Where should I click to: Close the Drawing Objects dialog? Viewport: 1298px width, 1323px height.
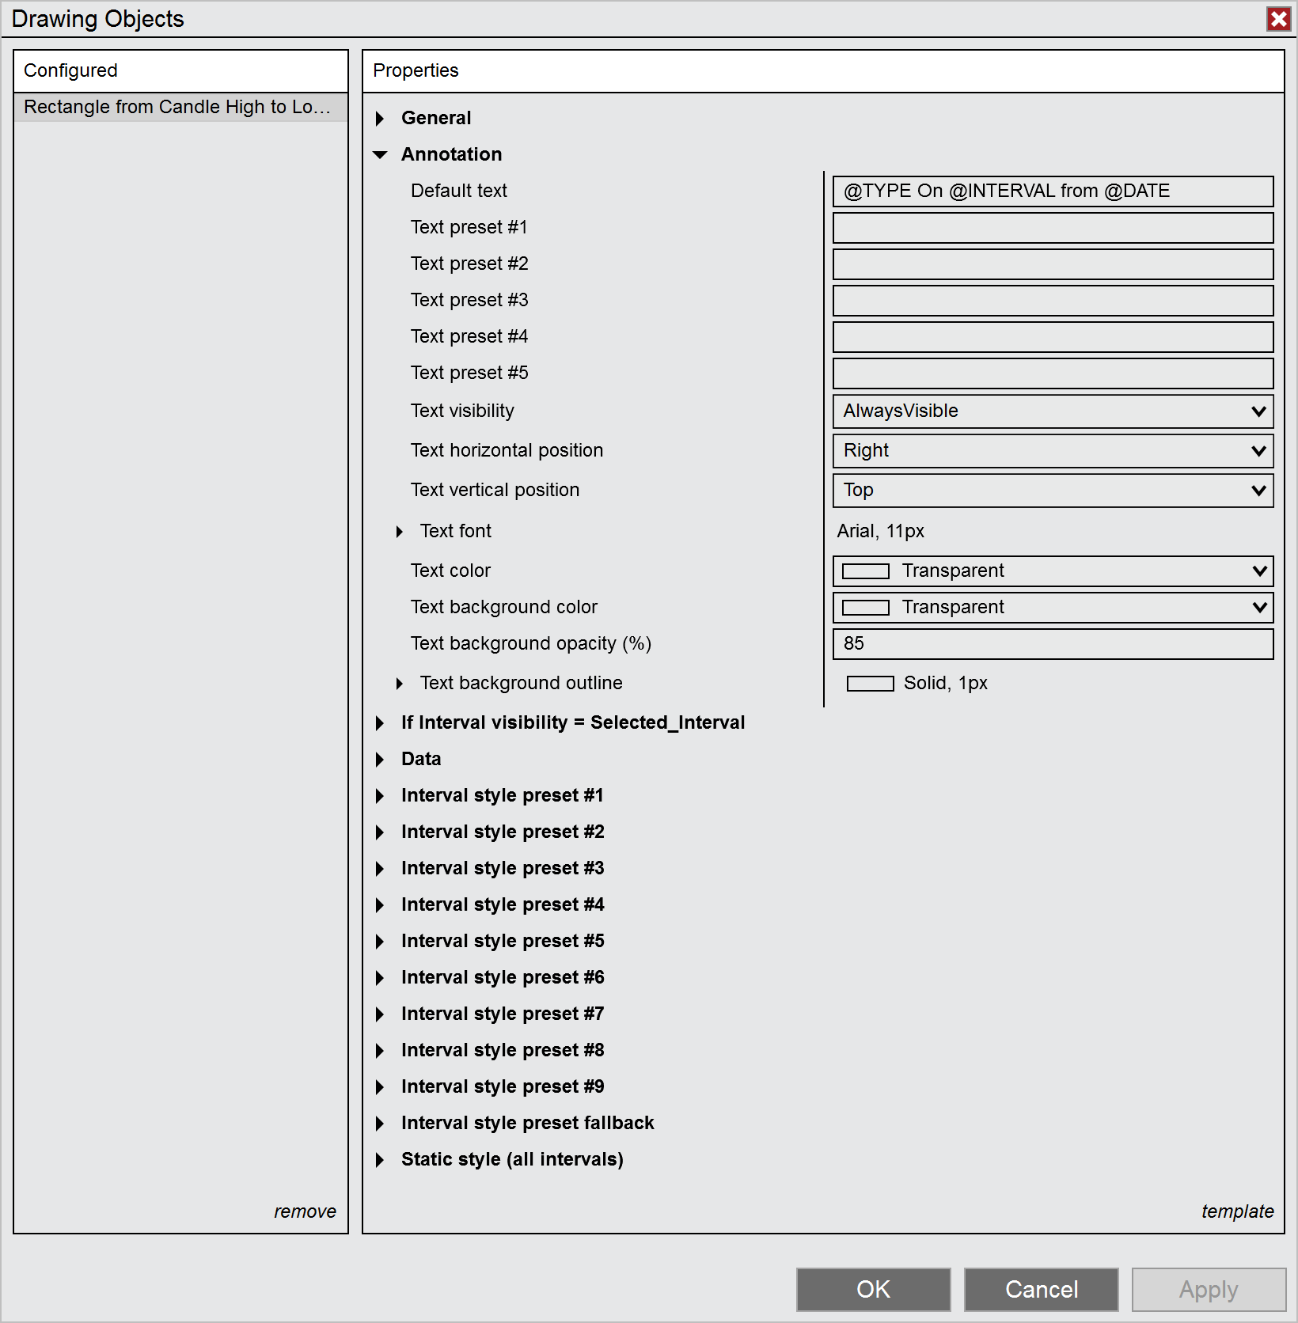coord(1278,19)
